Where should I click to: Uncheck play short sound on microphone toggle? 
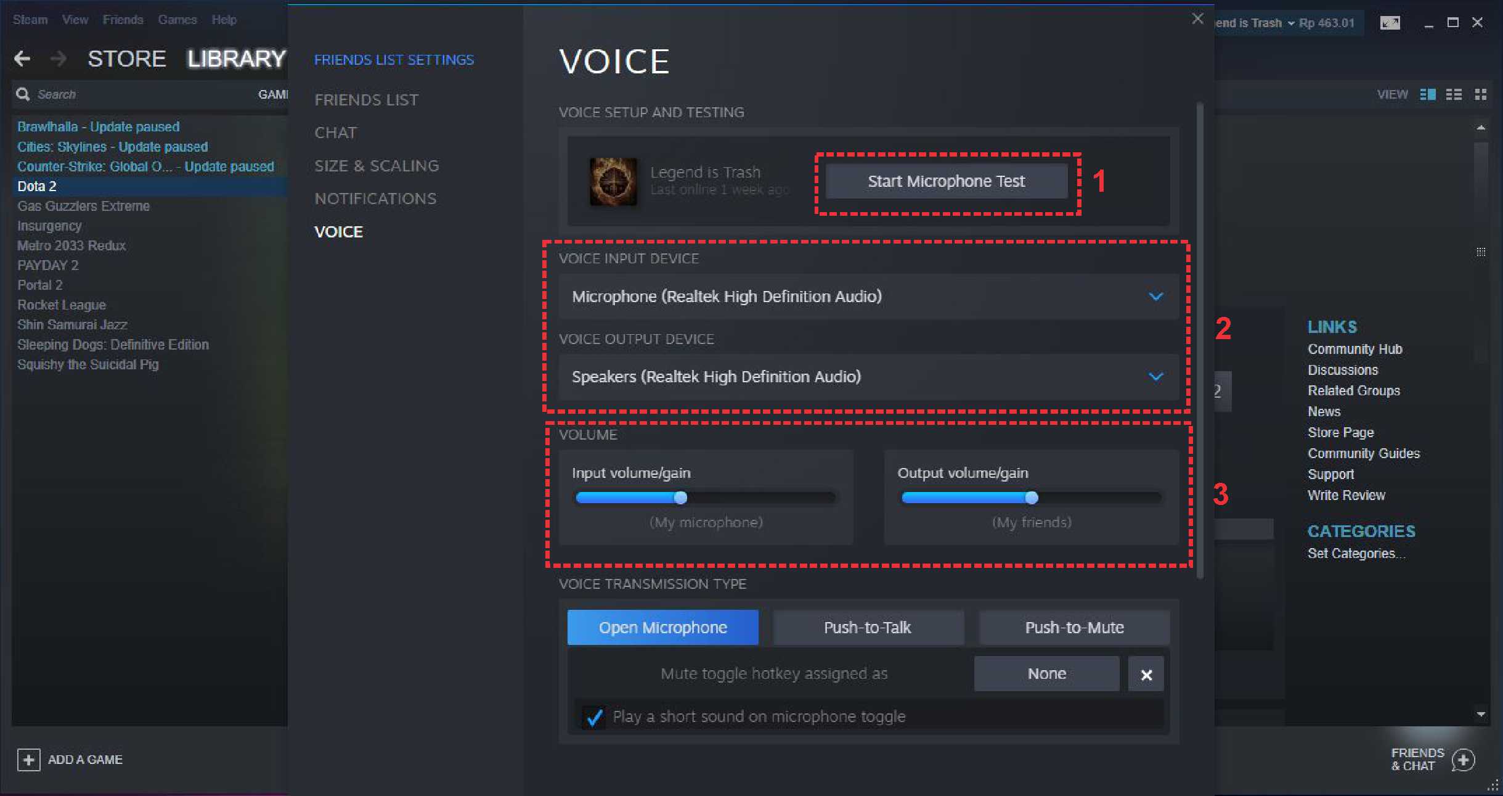[x=594, y=717]
